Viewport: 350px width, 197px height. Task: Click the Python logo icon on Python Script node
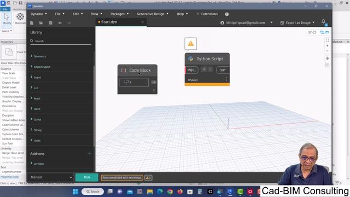click(191, 59)
